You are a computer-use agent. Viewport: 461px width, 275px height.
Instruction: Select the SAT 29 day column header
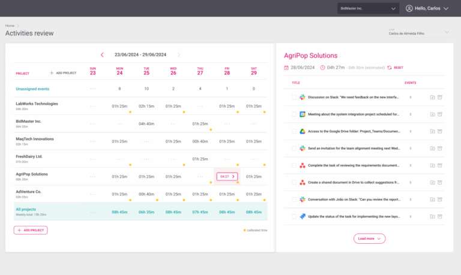tap(254, 71)
